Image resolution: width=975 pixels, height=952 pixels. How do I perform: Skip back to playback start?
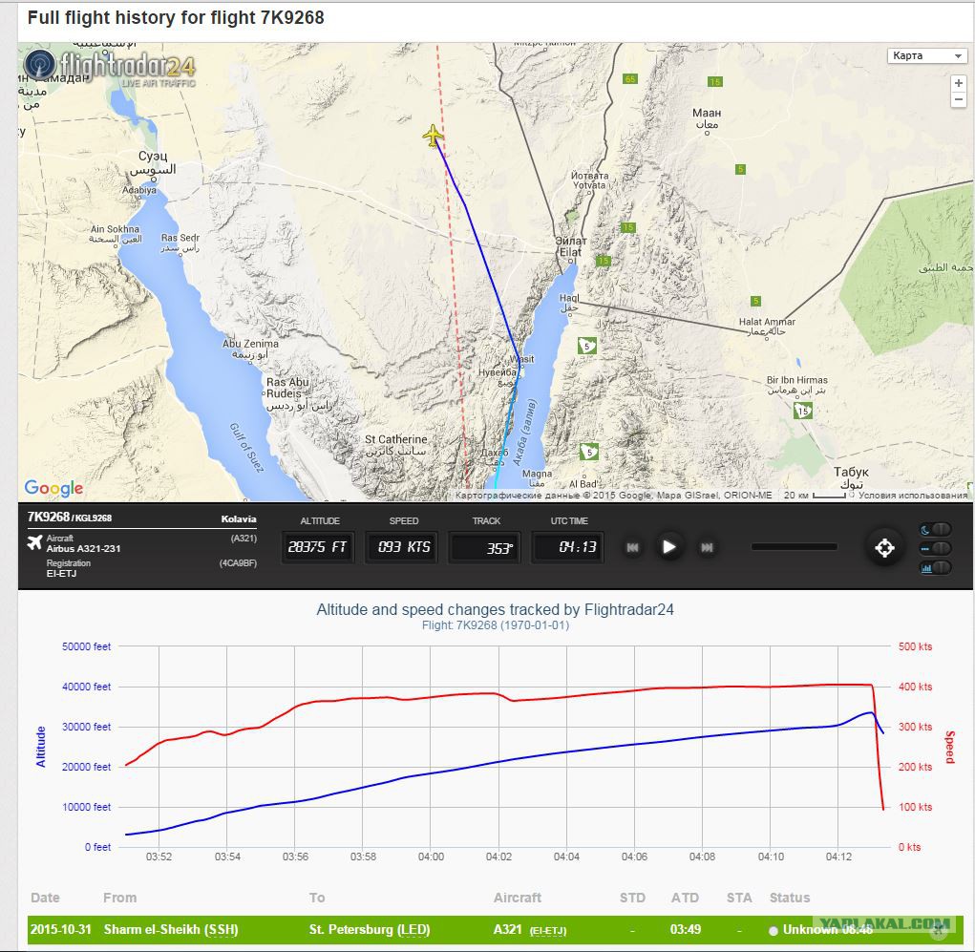[x=632, y=547]
